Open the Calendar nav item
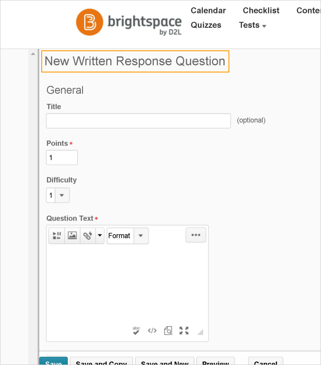 (208, 10)
